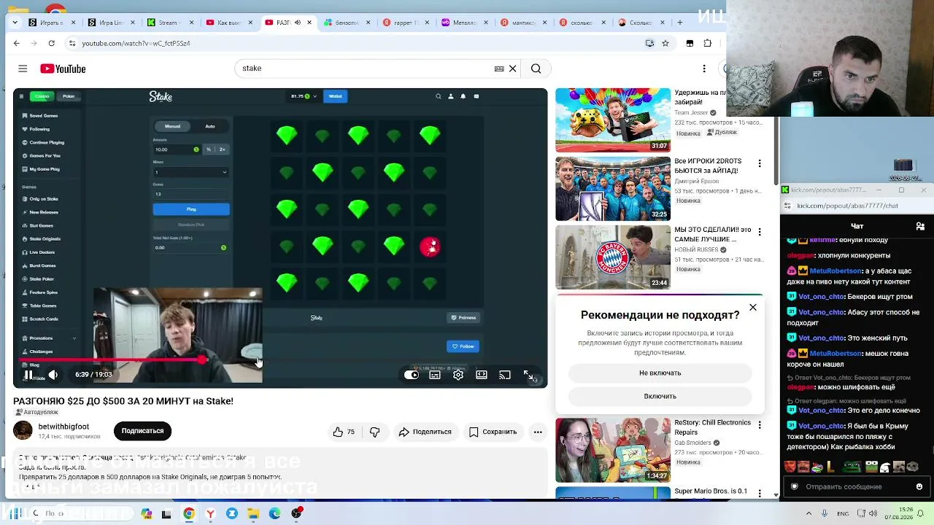
Task: Share the video via Поделиться
Action: [x=425, y=432]
